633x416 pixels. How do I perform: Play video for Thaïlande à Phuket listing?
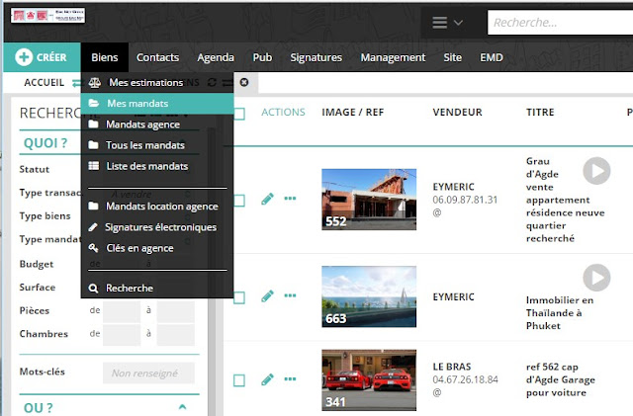(x=596, y=278)
